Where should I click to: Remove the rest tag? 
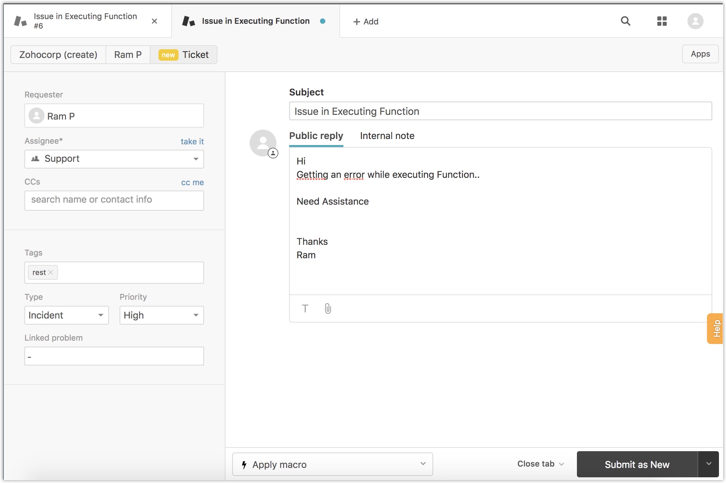point(51,272)
